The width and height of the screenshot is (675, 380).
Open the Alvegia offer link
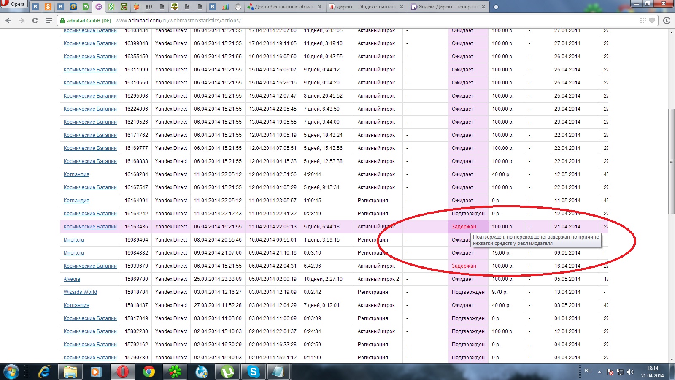pos(72,279)
